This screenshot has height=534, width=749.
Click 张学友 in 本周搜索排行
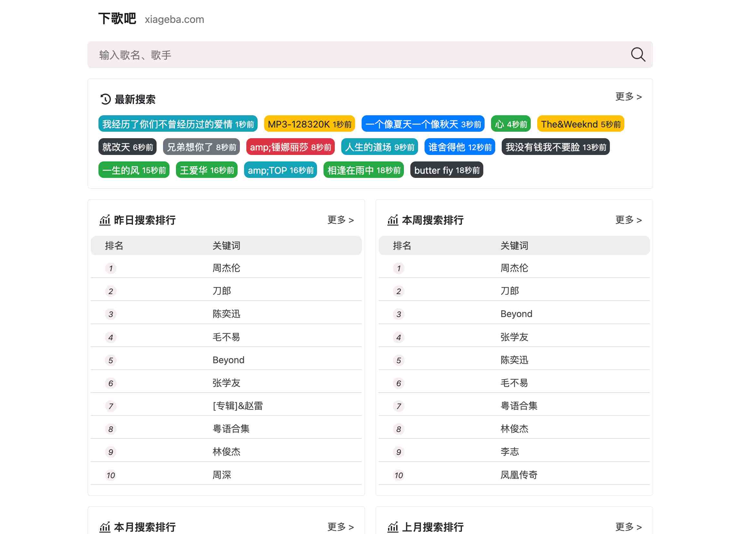pyautogui.click(x=514, y=337)
